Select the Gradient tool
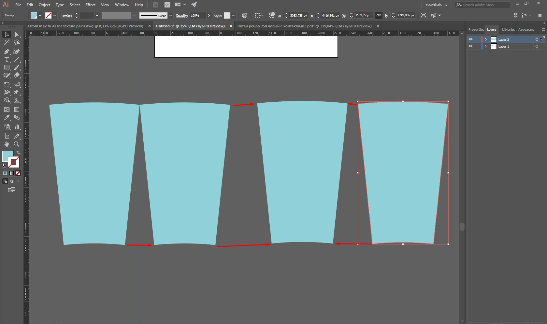547x324 pixels. (x=17, y=110)
